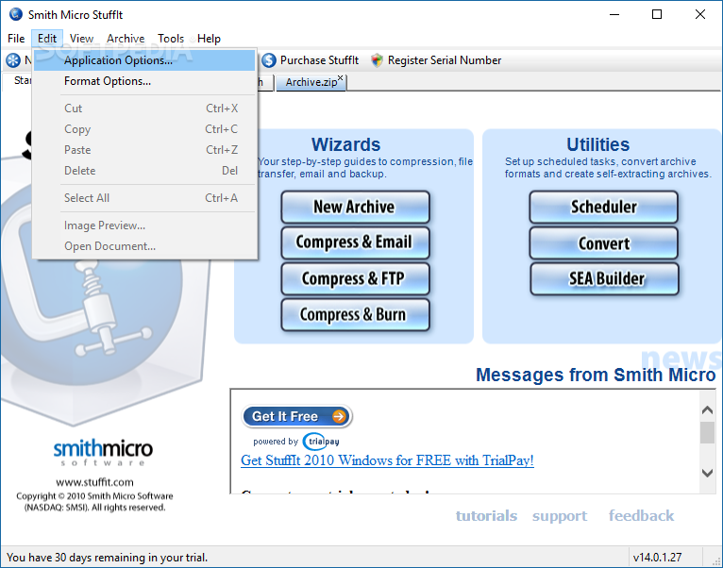The width and height of the screenshot is (723, 568).
Task: Open the File menu
Action: pos(16,39)
